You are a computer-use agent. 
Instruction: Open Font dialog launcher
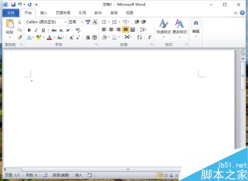click(x=96, y=45)
